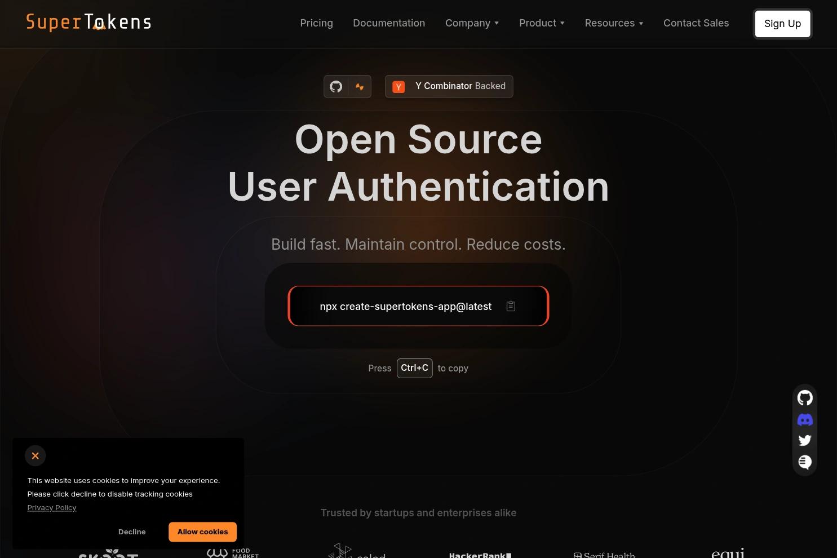Click the orange Y Combinator logo icon
Image resolution: width=837 pixels, height=558 pixels.
(398, 87)
